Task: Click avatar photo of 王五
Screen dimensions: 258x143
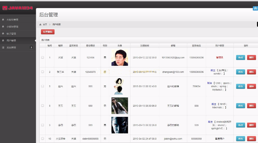Action: tap(120, 106)
